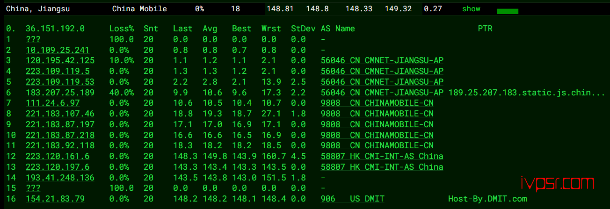Click the 'StDev' column header
The width and height of the screenshot is (610, 209).
tap(303, 29)
